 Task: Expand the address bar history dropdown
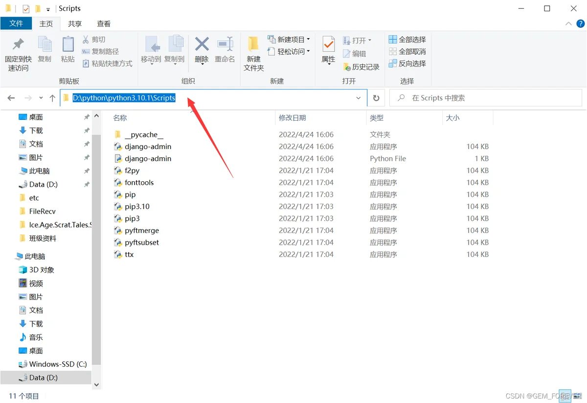pos(359,98)
